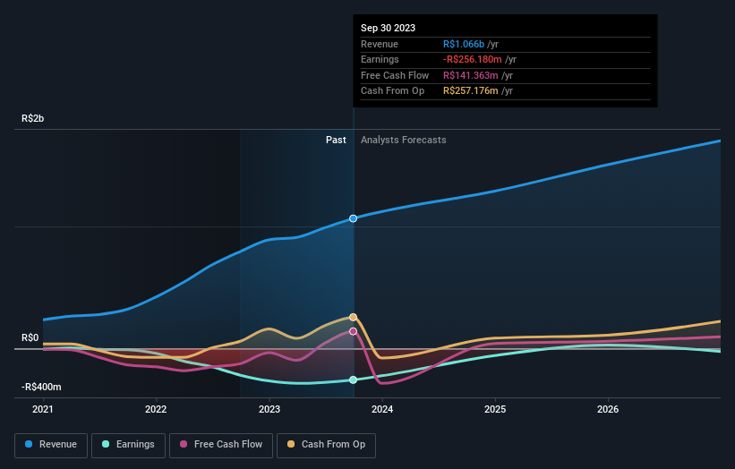Click the 2026 x-axis label

pos(608,410)
